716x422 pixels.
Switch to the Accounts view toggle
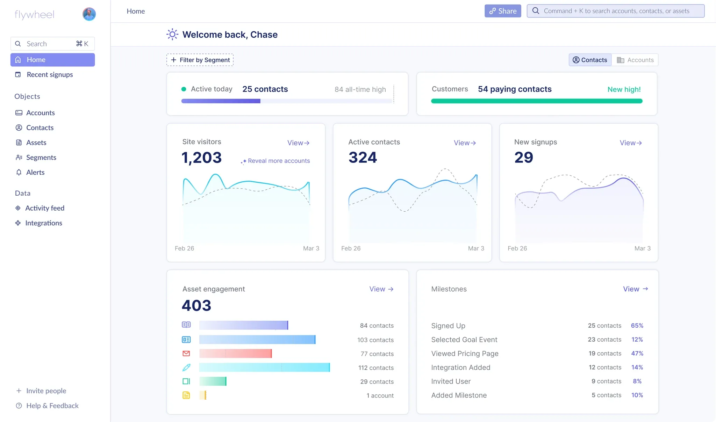click(x=635, y=60)
